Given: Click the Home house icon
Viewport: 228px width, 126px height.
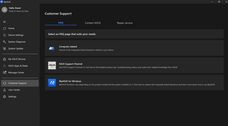Looking at the screenshot, I should coord(4,28).
